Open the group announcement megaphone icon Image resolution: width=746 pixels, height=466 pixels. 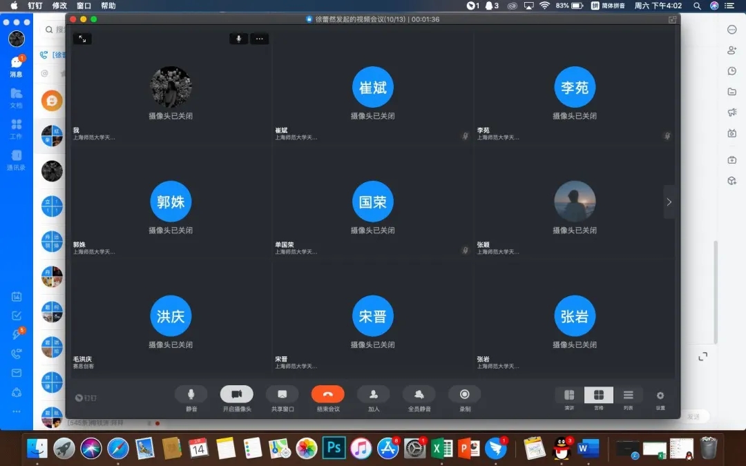tap(731, 113)
